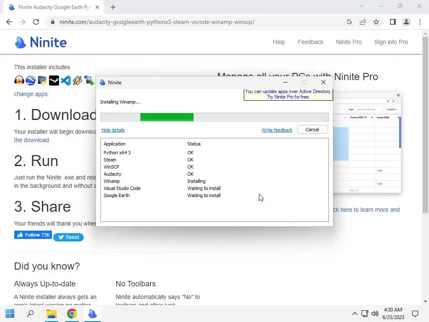Click the Ninite logo on webpage
The height and width of the screenshot is (322, 429).
pyautogui.click(x=41, y=42)
